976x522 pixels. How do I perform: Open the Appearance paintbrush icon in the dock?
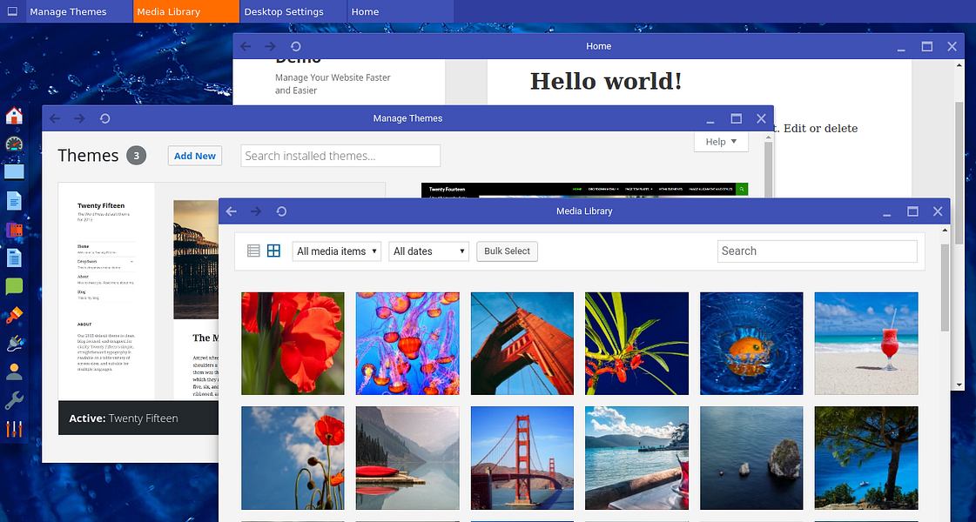click(14, 316)
